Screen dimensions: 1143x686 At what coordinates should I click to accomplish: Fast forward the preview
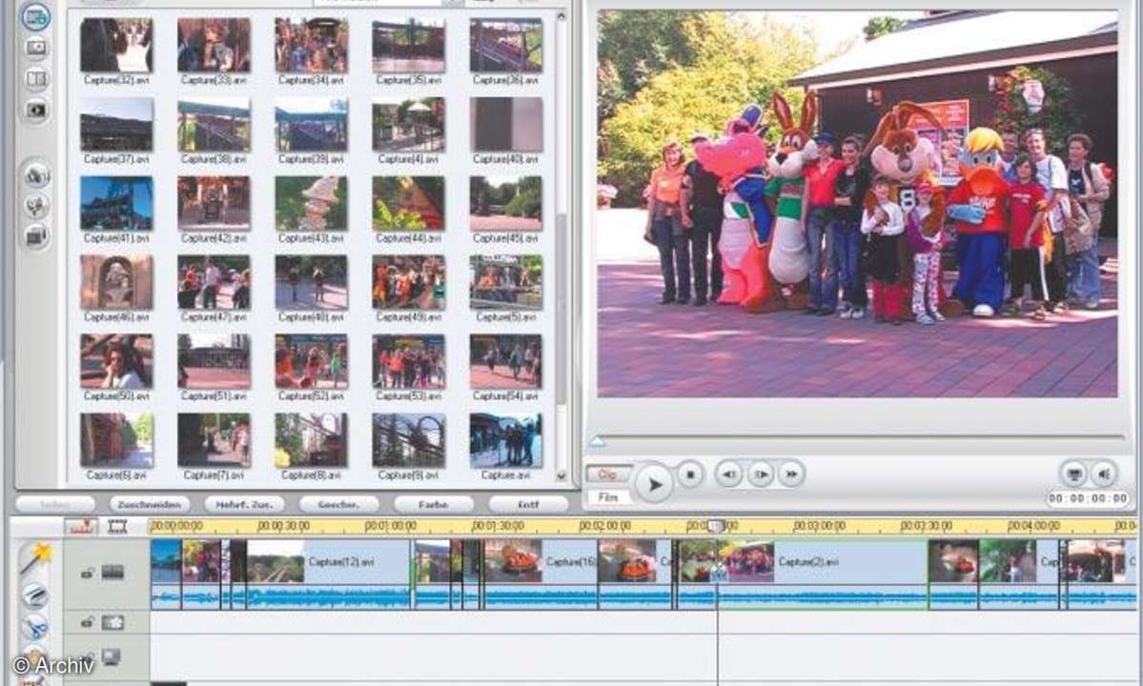[791, 474]
